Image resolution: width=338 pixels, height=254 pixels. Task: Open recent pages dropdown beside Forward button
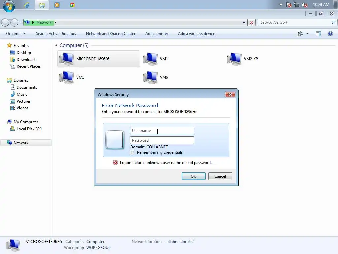(21, 22)
